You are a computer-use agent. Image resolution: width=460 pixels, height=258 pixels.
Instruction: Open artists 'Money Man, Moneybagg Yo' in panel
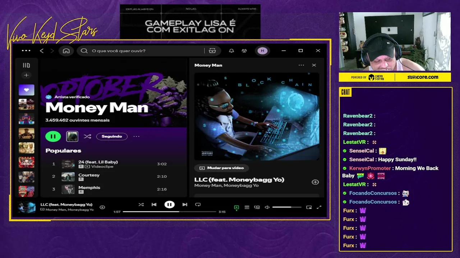coord(226,186)
